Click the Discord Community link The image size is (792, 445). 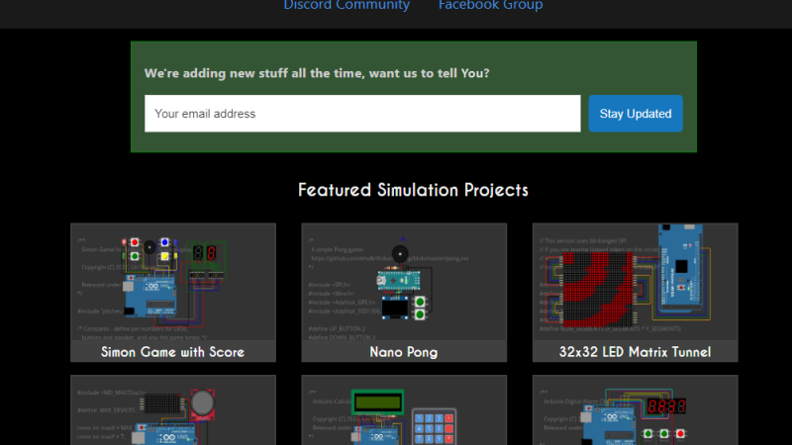(346, 6)
